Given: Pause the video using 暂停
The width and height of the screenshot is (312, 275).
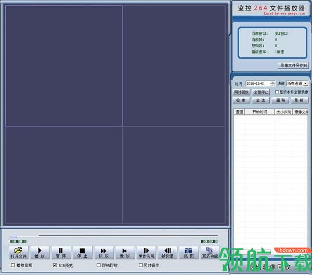Looking at the screenshot, I should tap(61, 253).
